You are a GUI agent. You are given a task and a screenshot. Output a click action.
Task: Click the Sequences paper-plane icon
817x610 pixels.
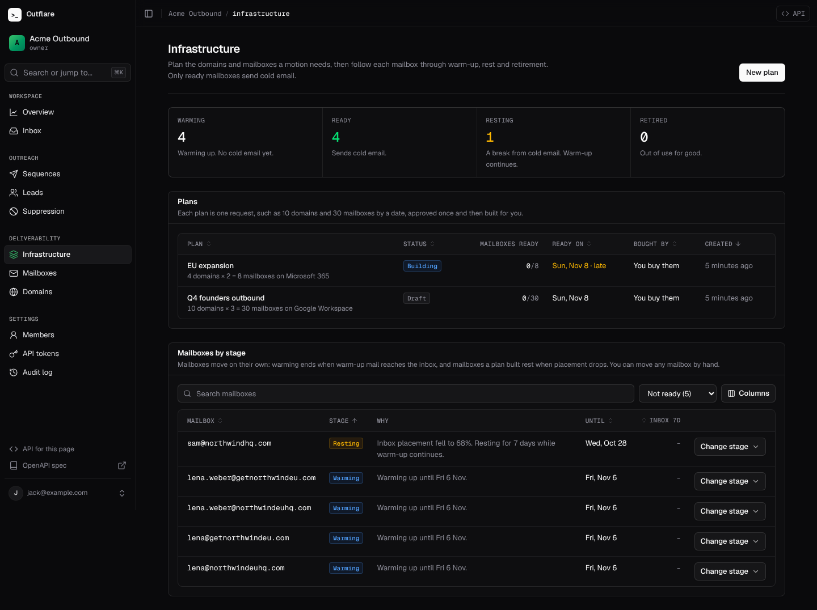click(x=14, y=174)
